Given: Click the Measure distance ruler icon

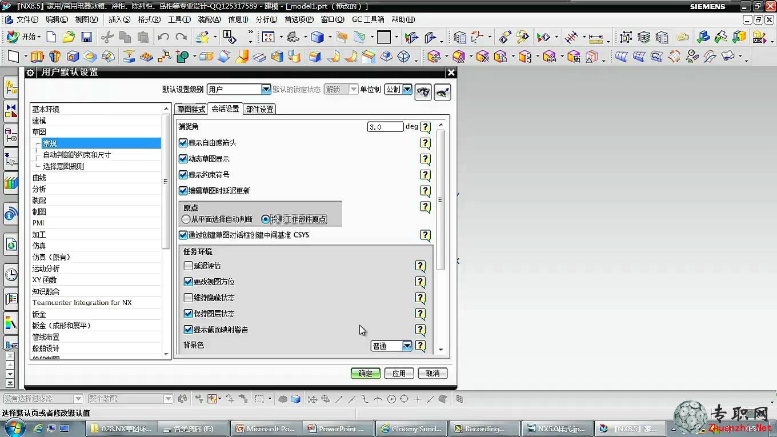Looking at the screenshot, I should tap(596, 38).
